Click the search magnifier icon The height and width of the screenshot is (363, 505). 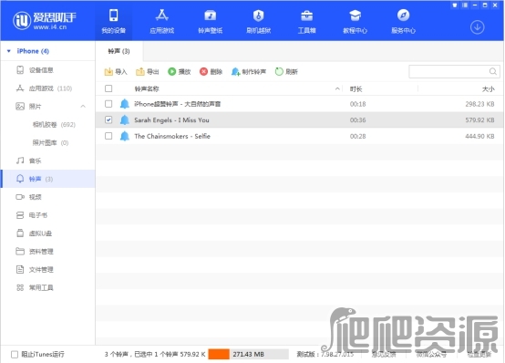tap(493, 71)
